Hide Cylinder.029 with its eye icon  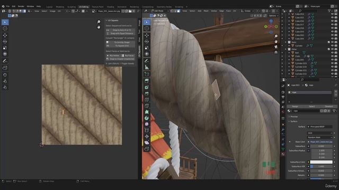pos(332,63)
